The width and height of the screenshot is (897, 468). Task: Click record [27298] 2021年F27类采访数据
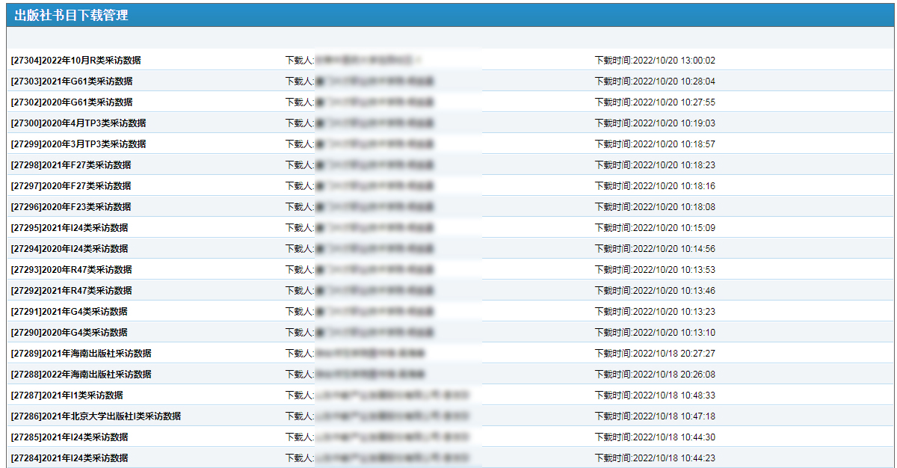71,165
